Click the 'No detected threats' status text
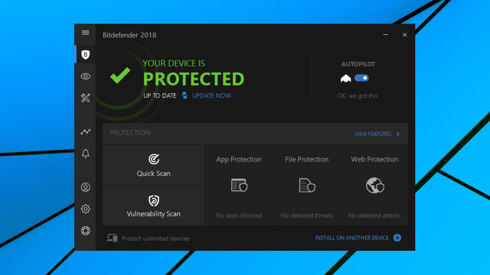This screenshot has width=490, height=275. pos(307,215)
